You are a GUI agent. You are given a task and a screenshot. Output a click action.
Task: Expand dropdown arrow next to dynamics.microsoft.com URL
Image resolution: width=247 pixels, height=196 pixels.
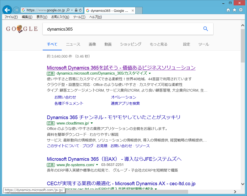pyautogui.click(x=150, y=73)
